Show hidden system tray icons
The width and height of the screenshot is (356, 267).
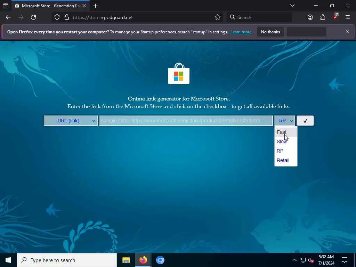[294, 260]
